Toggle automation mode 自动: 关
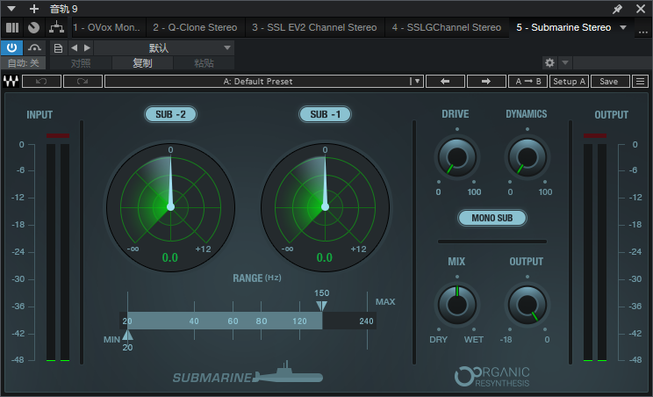Viewport: 653px width, 397px height. click(x=24, y=63)
